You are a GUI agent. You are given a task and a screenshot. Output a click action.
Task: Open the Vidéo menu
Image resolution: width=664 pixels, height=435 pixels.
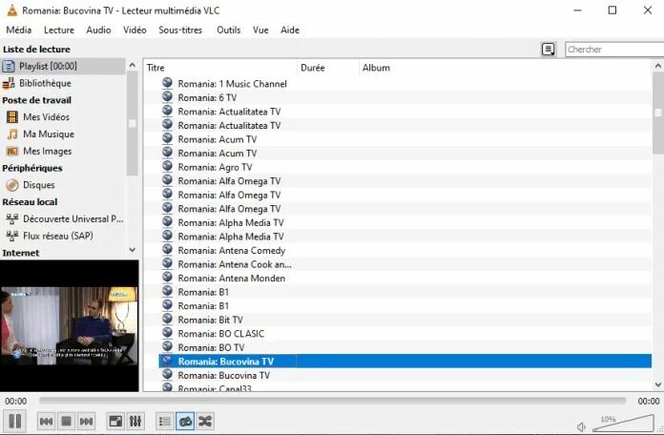point(135,31)
